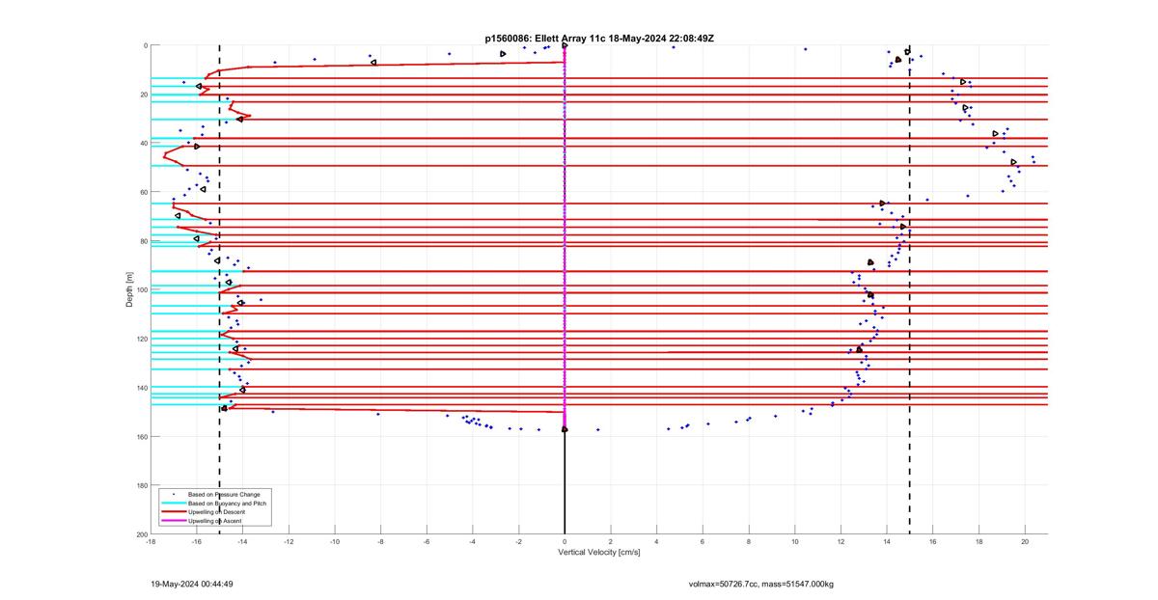The width and height of the screenshot is (1158, 600).
Task: Click depth axis tick label '100'
Action: [142, 289]
